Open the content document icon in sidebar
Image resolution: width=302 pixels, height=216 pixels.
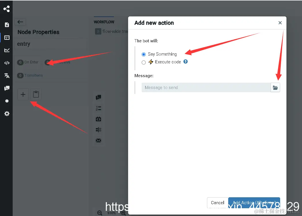pyautogui.click(x=7, y=25)
